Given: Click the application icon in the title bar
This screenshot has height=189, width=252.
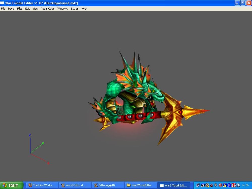Looking at the screenshot, I should (2, 3).
